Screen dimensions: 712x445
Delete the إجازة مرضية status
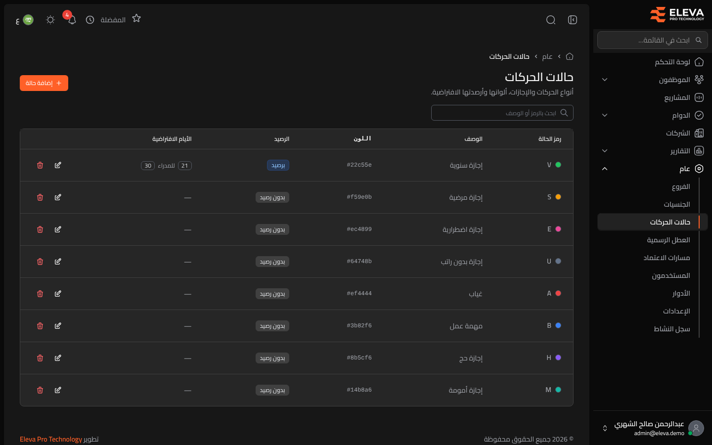pos(40,197)
